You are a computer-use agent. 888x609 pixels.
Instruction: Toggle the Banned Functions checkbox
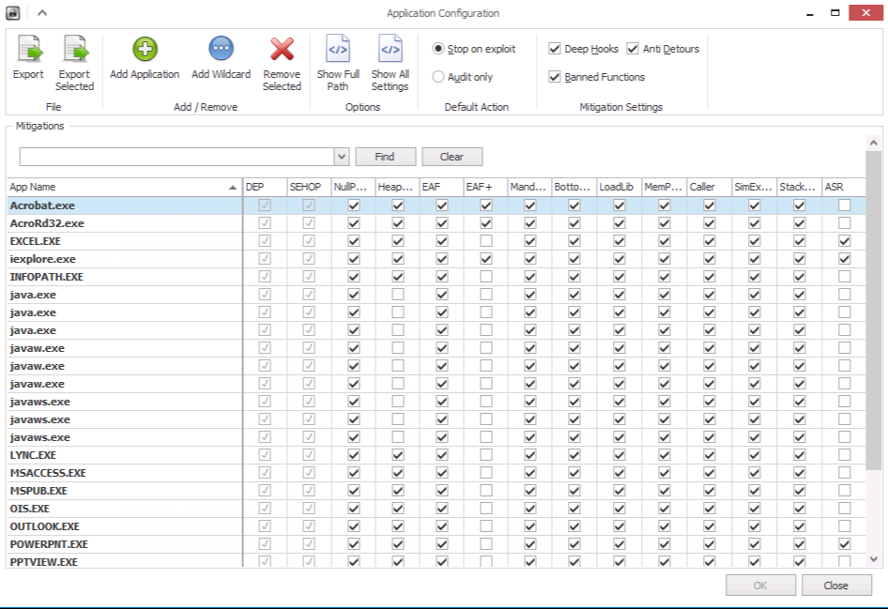click(555, 77)
